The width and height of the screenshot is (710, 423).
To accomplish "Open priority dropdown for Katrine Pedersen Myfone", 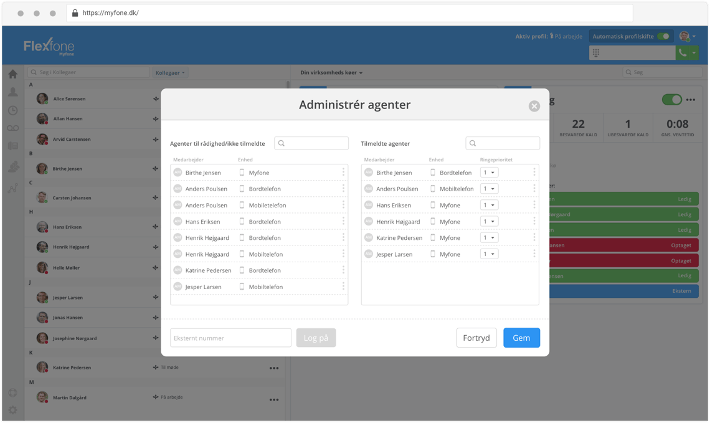I will pyautogui.click(x=489, y=238).
